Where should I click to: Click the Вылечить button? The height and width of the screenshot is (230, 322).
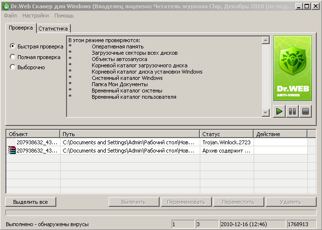click(x=134, y=202)
